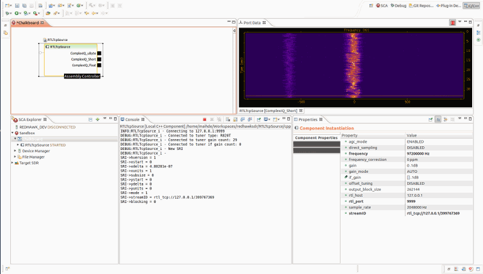Viewport: 483px width, 274px height.
Task: Switch to the Debug perspective
Action: [x=399, y=5]
